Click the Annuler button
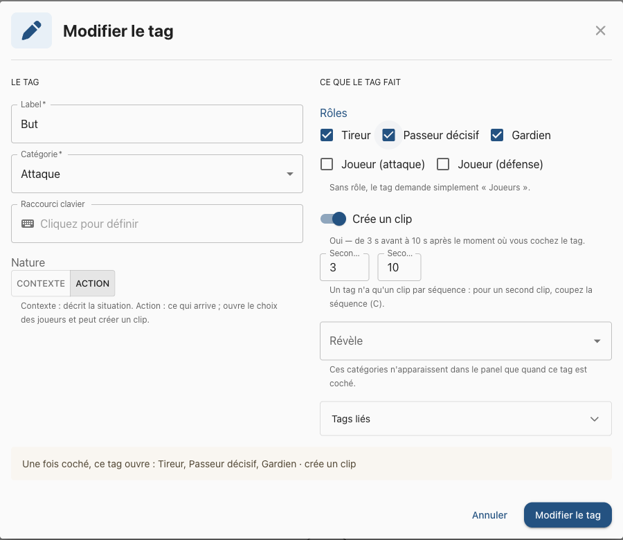The height and width of the screenshot is (540, 623). pos(489,515)
